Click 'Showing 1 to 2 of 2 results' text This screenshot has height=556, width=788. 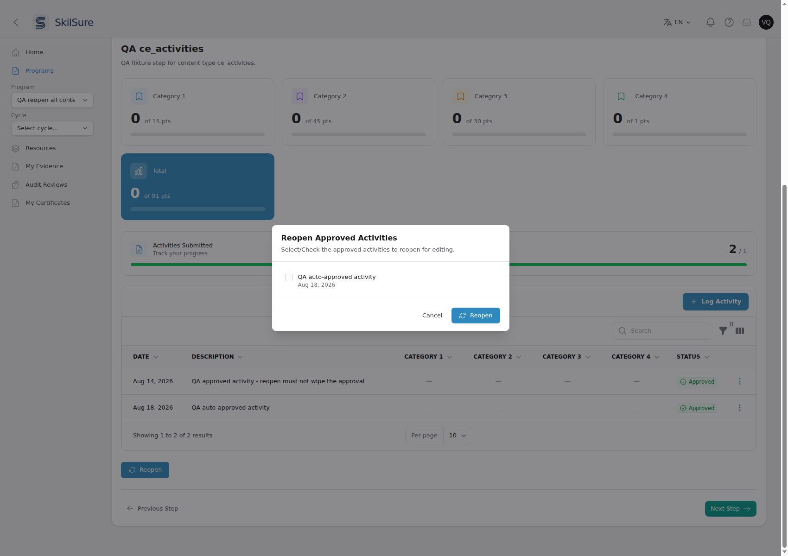(172, 436)
